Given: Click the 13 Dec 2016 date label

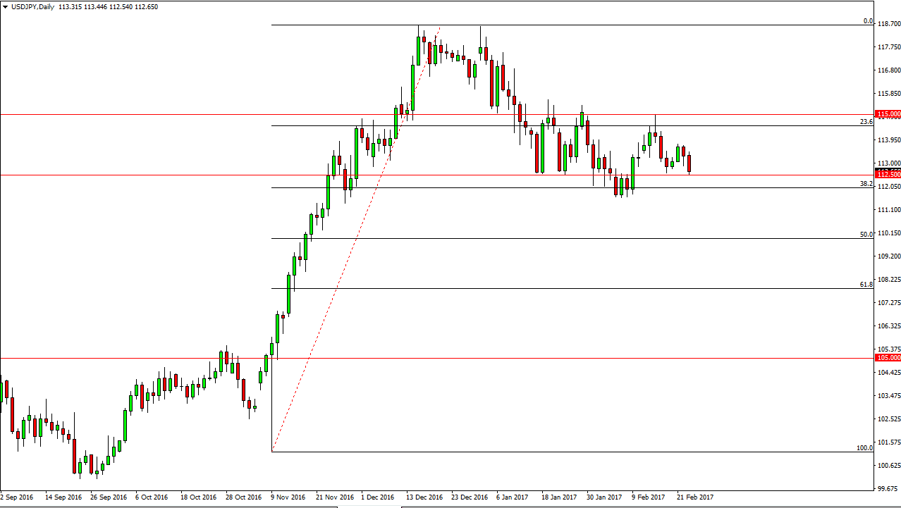Looking at the screenshot, I should point(424,497).
